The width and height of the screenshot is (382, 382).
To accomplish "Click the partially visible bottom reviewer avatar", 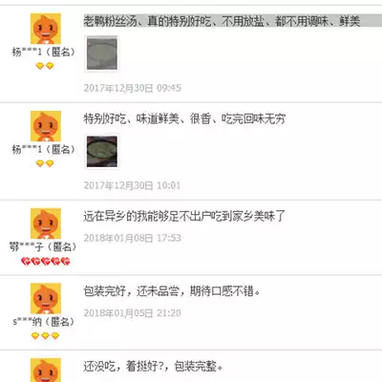I will 46,371.
